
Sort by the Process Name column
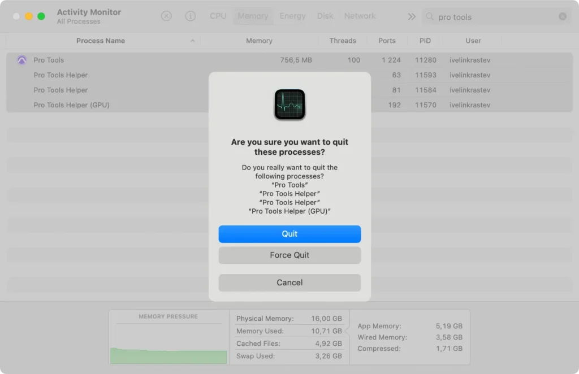click(x=101, y=41)
